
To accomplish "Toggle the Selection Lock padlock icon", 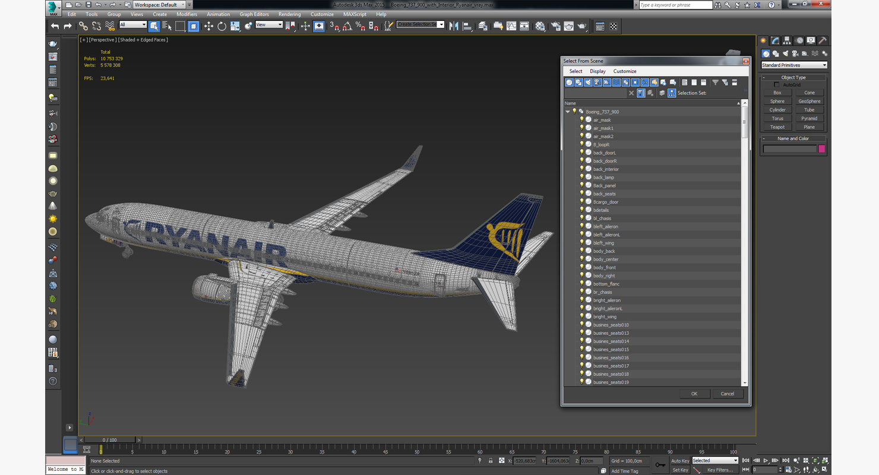I will pos(491,461).
